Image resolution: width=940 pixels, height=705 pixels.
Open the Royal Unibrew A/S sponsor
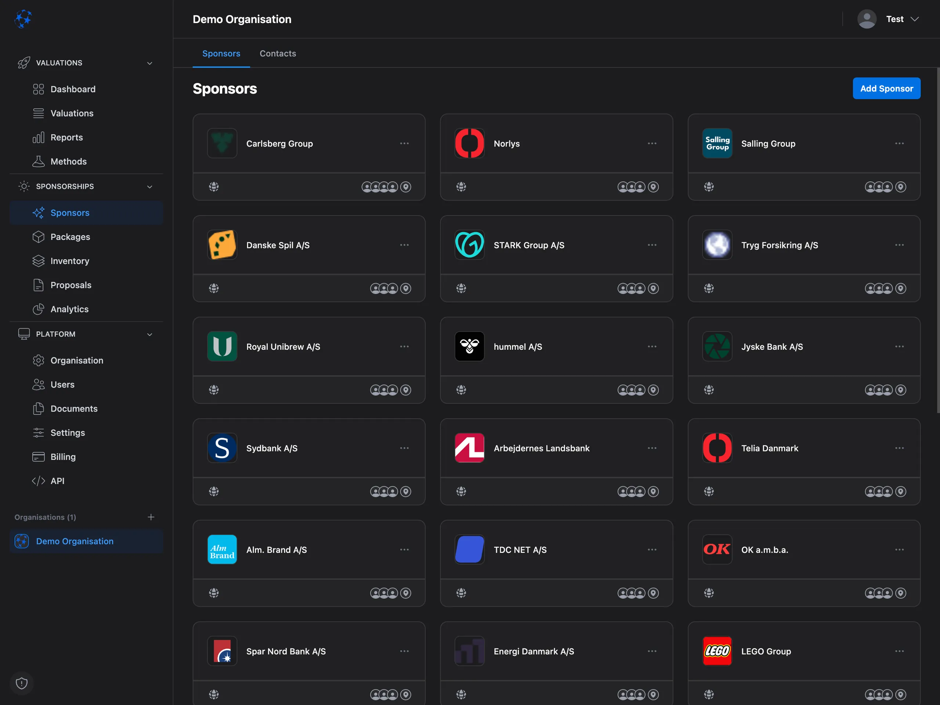(x=283, y=347)
